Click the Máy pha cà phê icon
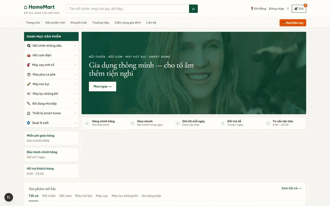This screenshot has width=330, height=206. coord(29,75)
